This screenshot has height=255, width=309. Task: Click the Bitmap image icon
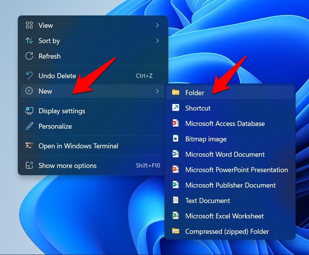(x=176, y=139)
